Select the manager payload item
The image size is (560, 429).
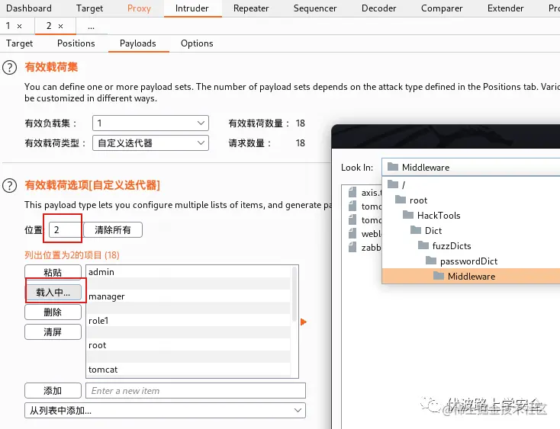coord(188,296)
